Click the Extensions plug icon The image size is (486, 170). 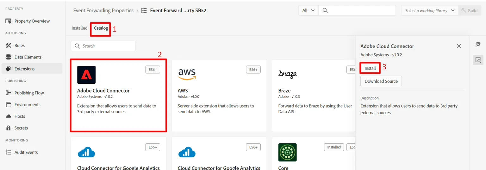[x=9, y=69]
